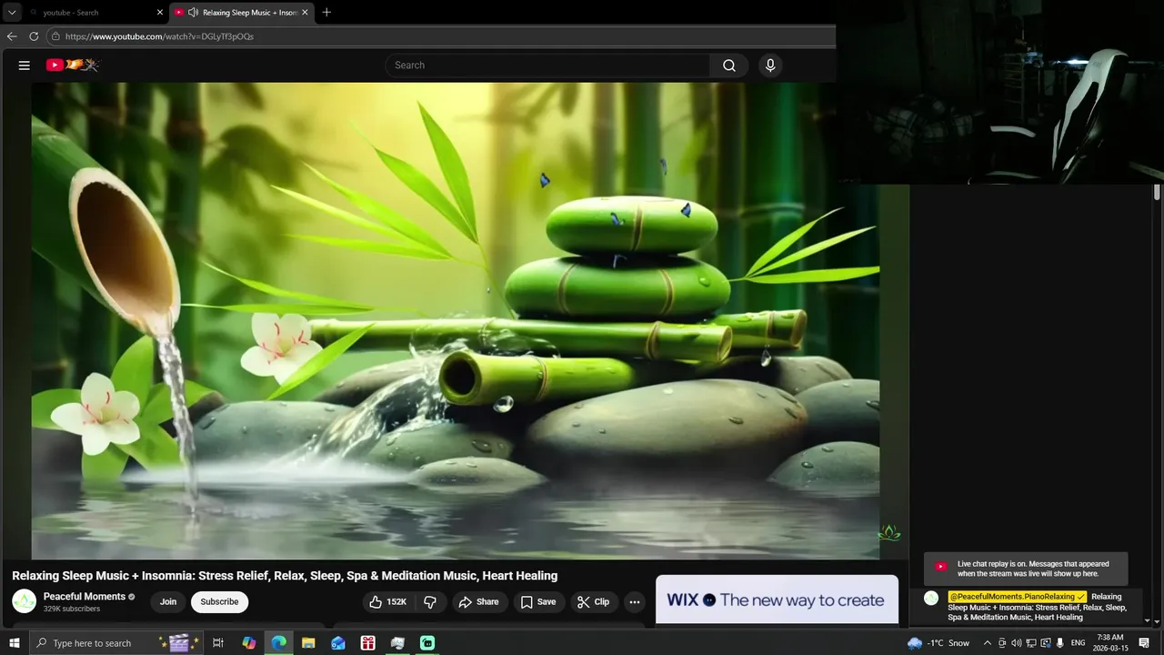Open the volume speaker tray icon

pyautogui.click(x=1017, y=643)
